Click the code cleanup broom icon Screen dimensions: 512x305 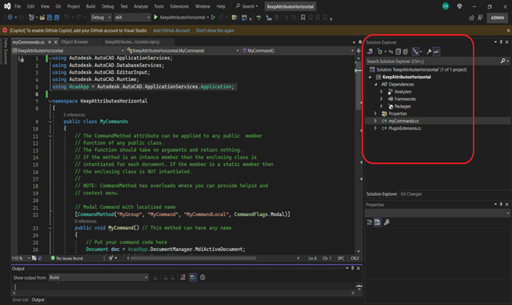coord(111,258)
